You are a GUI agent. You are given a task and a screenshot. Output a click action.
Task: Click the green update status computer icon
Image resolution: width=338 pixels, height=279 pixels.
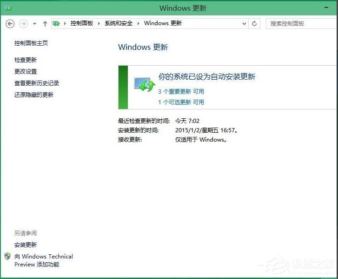(x=145, y=84)
